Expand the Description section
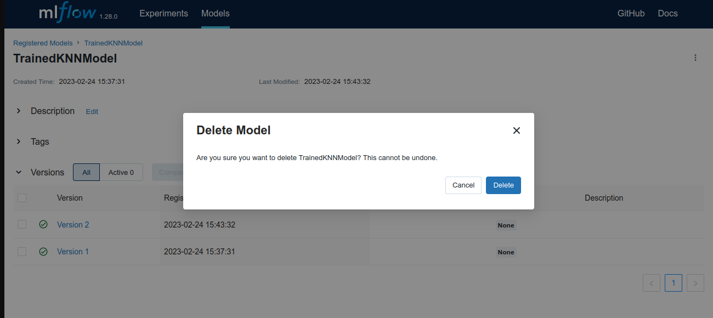This screenshot has height=318, width=713. click(18, 111)
